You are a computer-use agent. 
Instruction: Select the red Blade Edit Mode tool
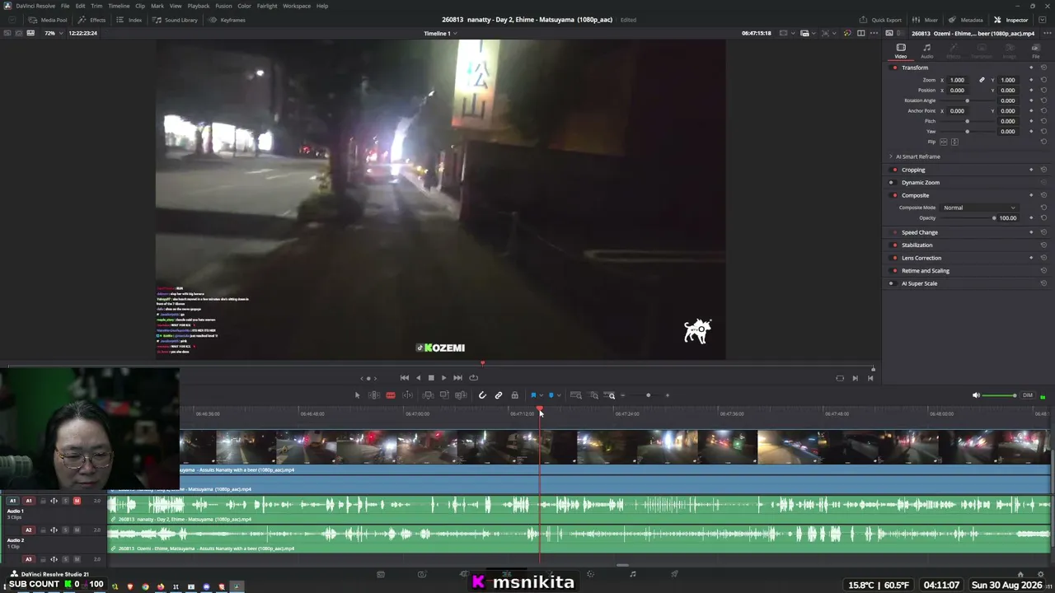391,395
